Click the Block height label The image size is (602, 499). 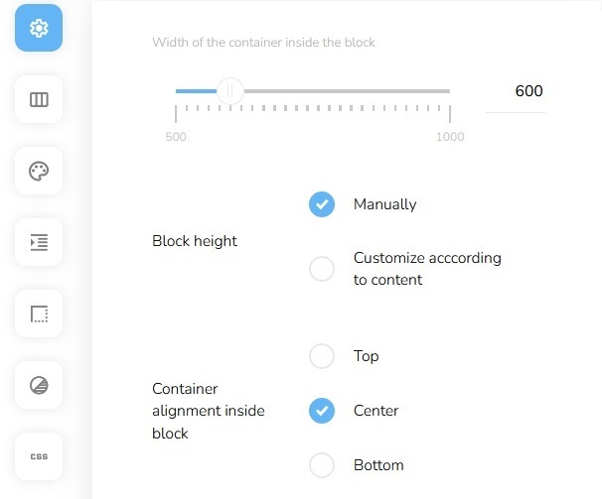[x=195, y=241]
